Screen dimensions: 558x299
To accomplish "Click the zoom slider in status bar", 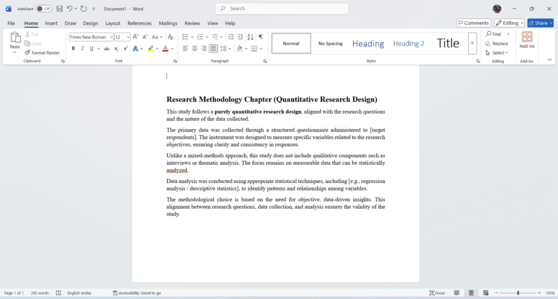I will tap(518, 293).
